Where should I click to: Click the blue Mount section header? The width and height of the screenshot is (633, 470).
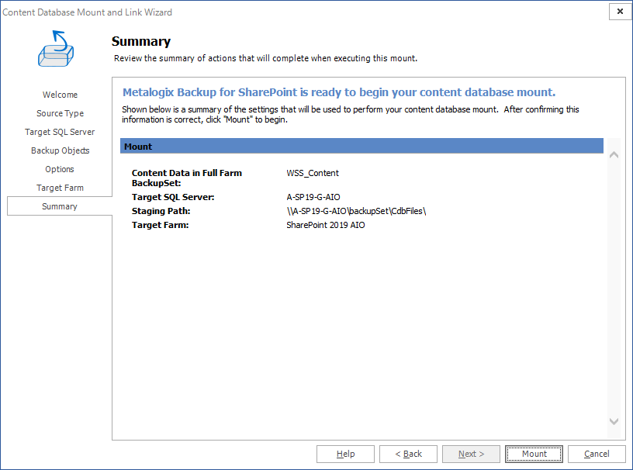[361, 146]
